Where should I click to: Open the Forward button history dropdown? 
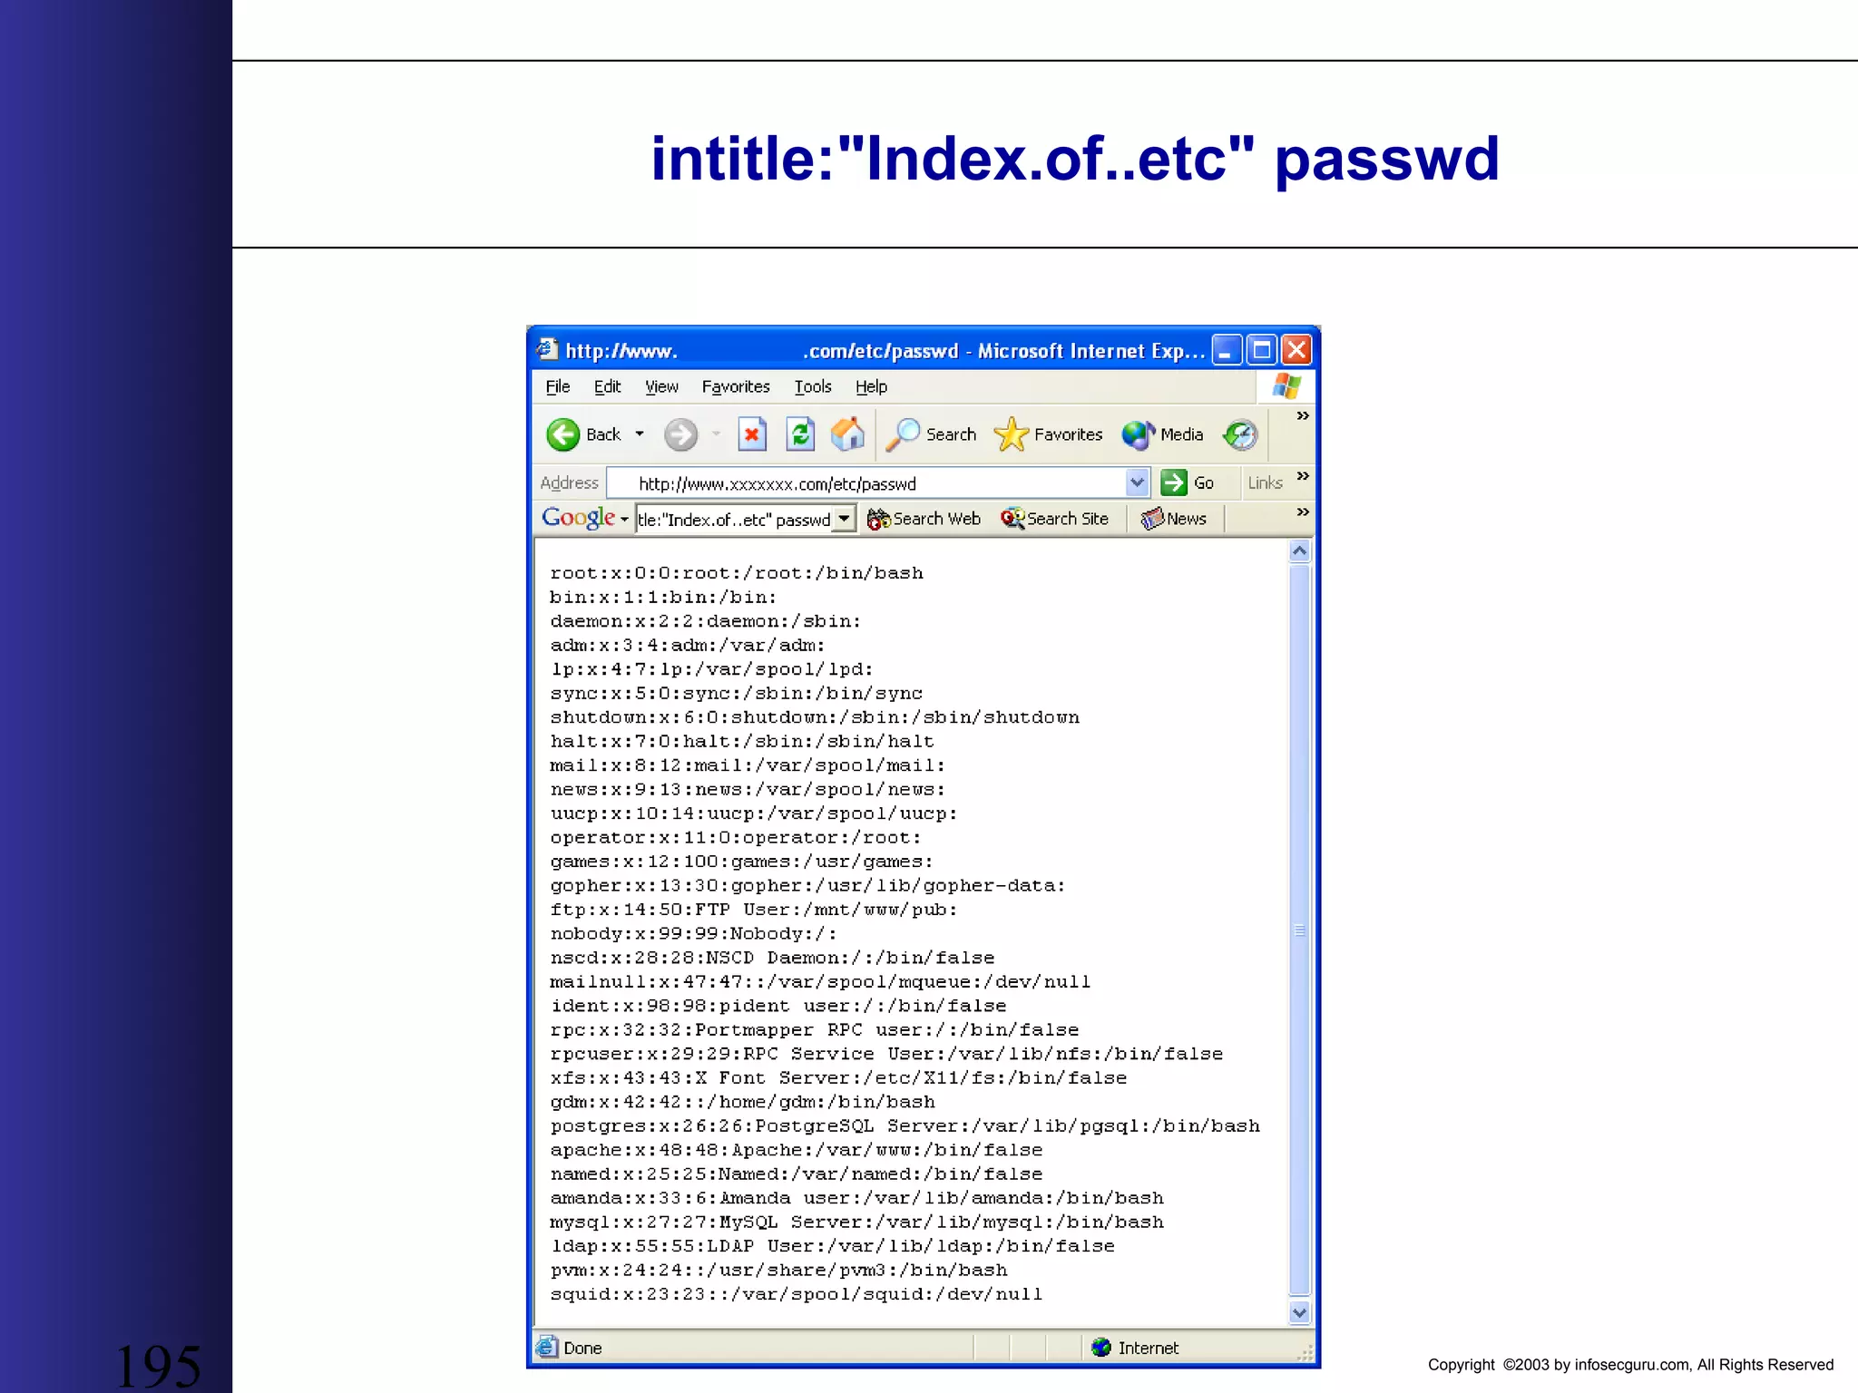[716, 434]
